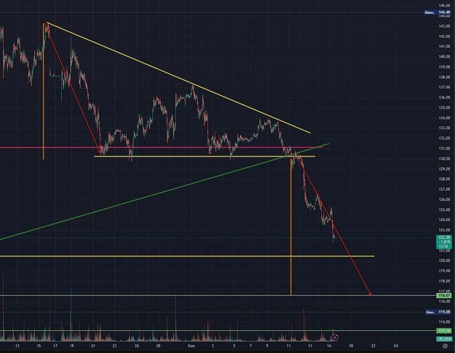455x353 pixels.
Task: Click the 114,00 price axis value
Action: click(x=444, y=322)
